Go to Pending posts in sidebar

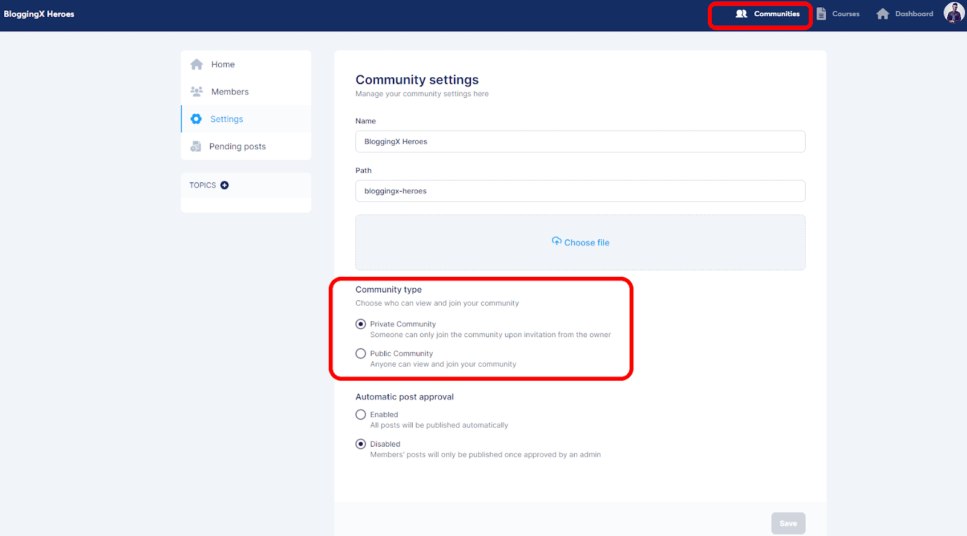tap(237, 146)
